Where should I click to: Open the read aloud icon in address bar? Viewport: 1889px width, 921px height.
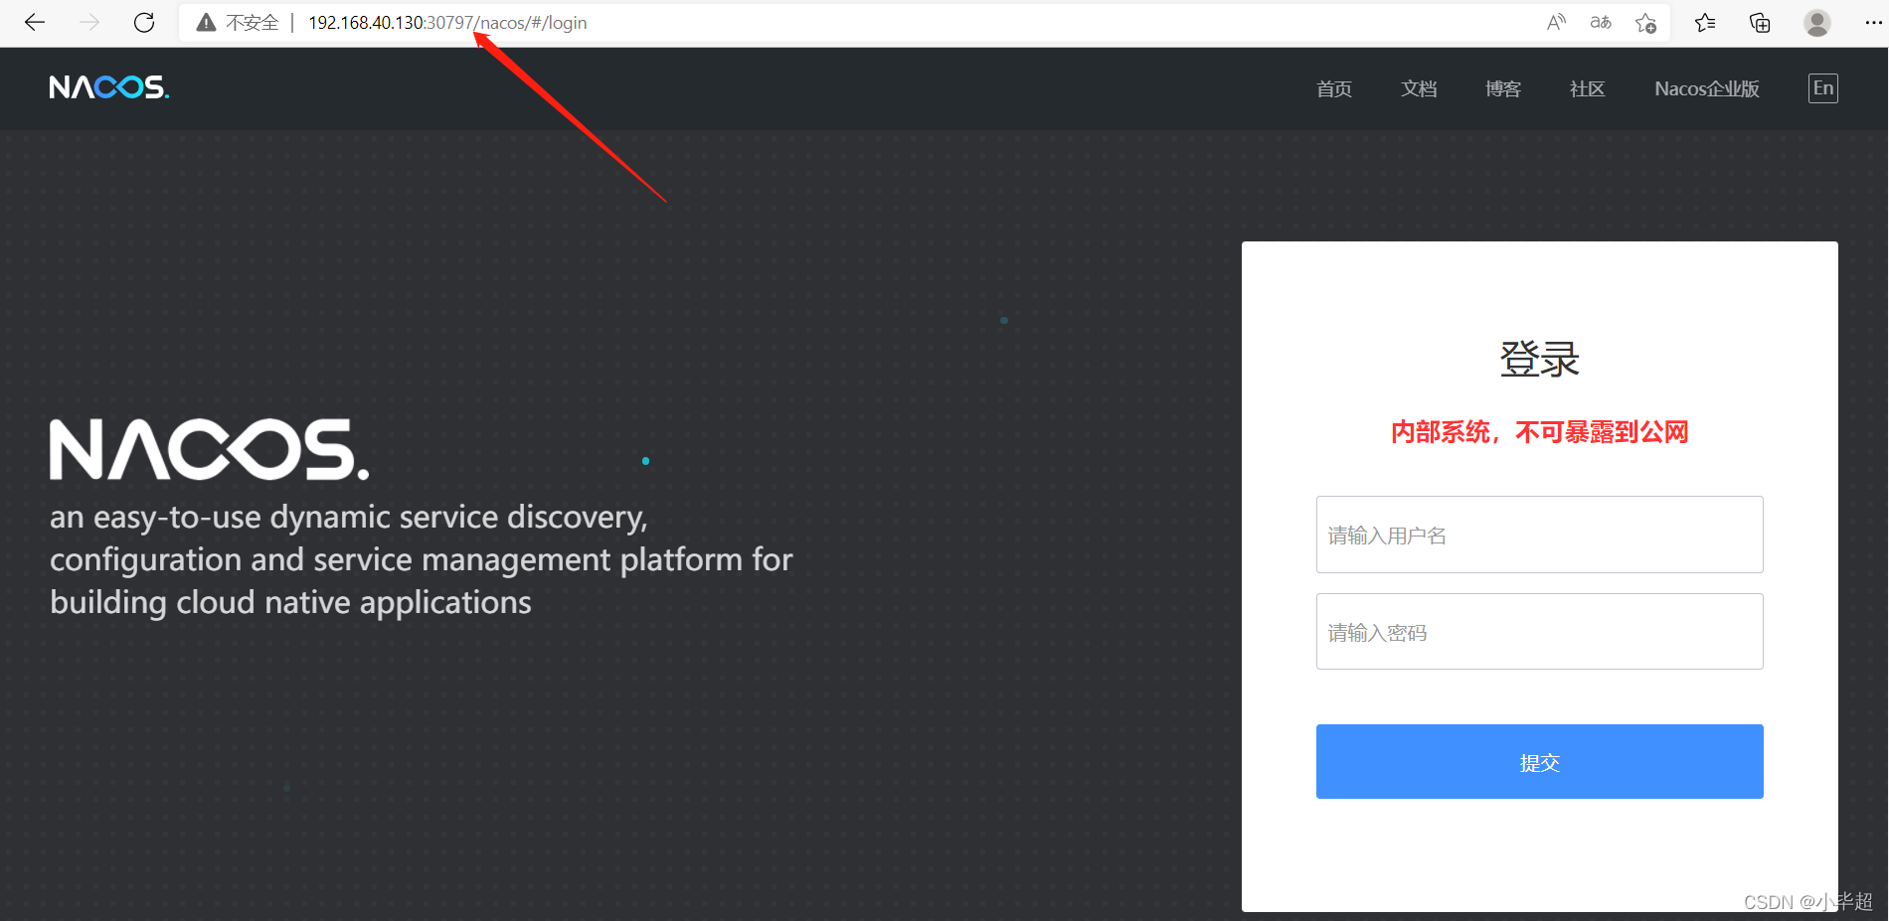[1556, 22]
